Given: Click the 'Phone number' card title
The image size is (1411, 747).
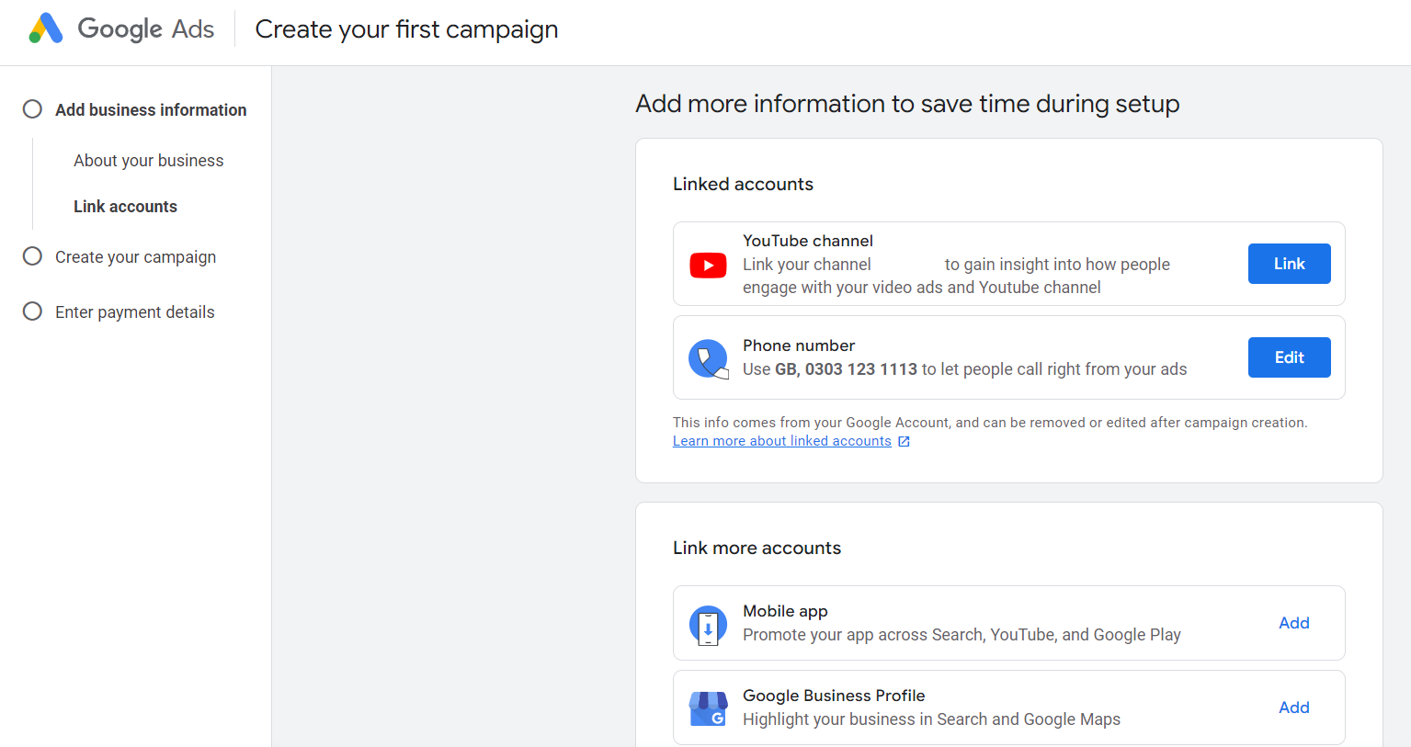Looking at the screenshot, I should tap(799, 345).
